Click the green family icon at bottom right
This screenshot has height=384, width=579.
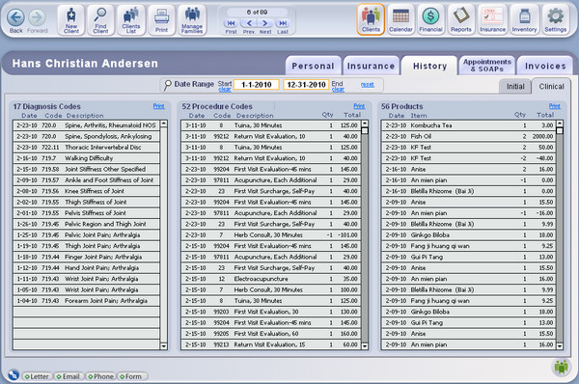tap(562, 367)
